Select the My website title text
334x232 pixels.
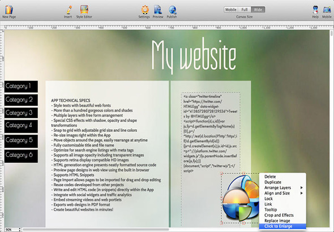194,56
